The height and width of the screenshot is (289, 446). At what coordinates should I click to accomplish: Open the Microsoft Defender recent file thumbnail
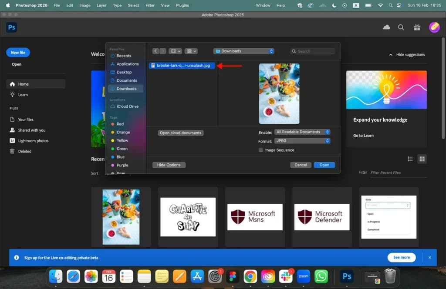[322, 217]
